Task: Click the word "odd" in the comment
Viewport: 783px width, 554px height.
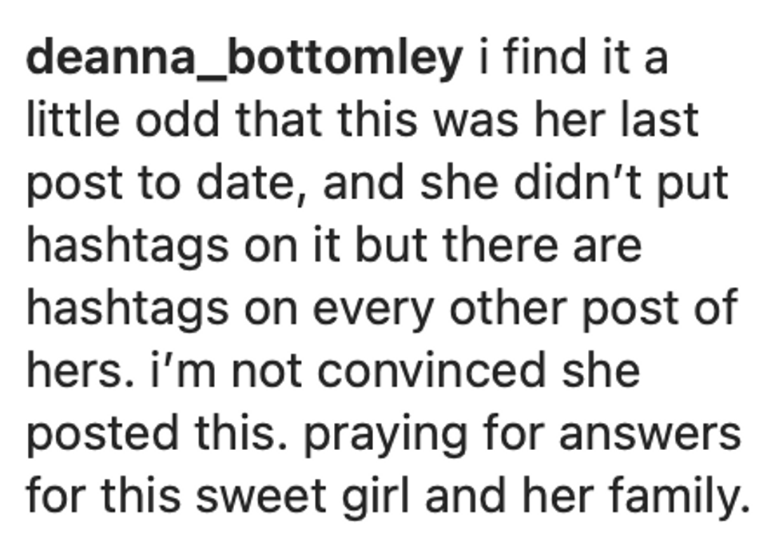Action: [x=177, y=120]
